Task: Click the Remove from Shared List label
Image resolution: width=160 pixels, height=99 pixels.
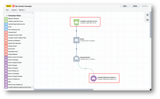Action: point(15,85)
